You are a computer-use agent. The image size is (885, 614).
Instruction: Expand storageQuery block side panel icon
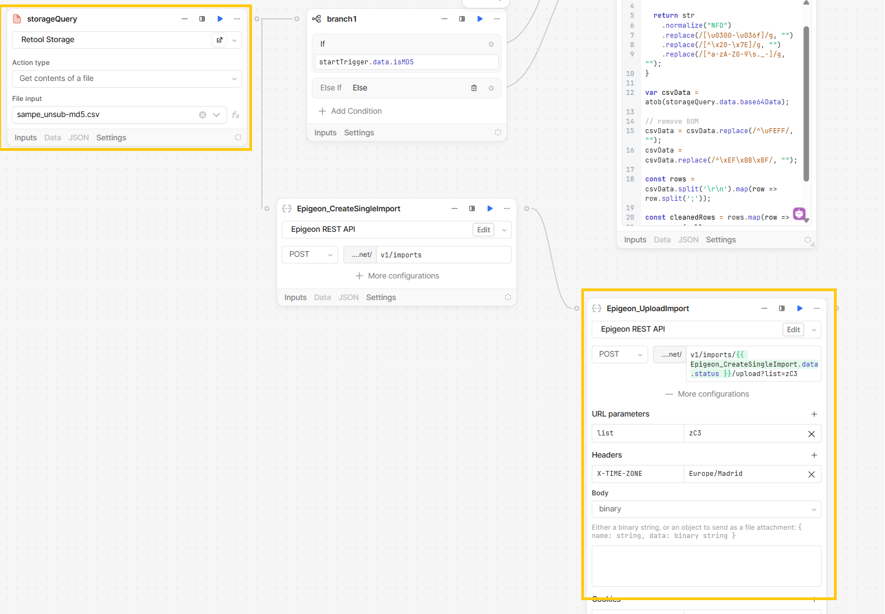tap(202, 19)
